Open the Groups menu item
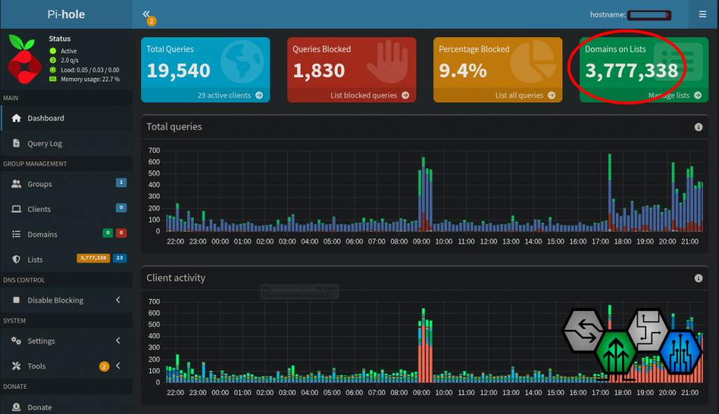 point(40,184)
